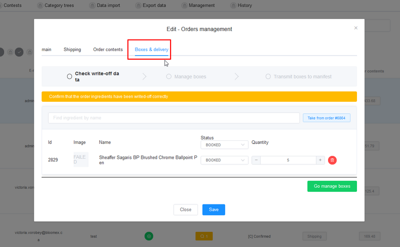Increase quantity with the plus button

320,160
